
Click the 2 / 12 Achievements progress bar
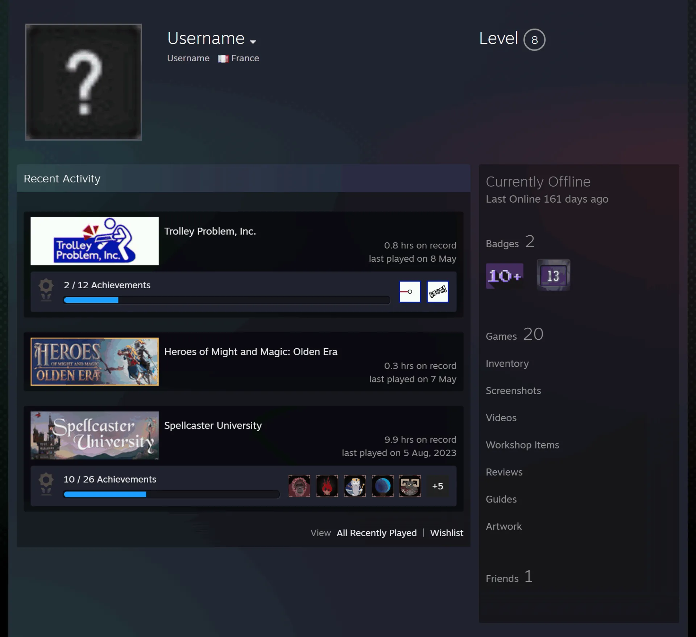(x=227, y=300)
